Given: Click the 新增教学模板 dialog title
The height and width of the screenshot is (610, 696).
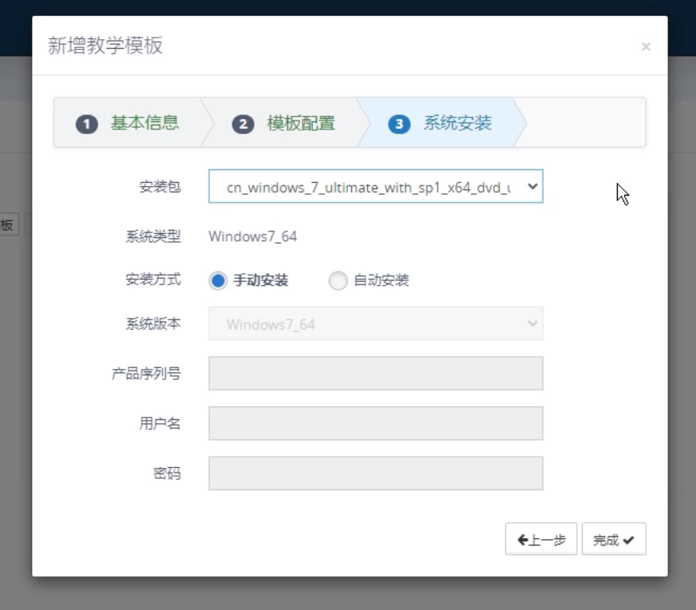Looking at the screenshot, I should tap(105, 46).
